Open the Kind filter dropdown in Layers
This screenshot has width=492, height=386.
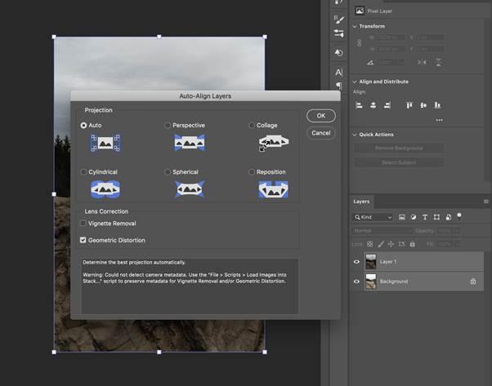[373, 217]
